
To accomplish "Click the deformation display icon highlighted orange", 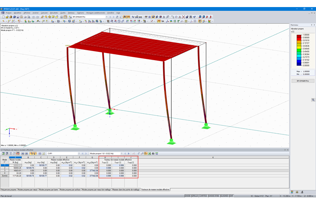I will [159, 21].
